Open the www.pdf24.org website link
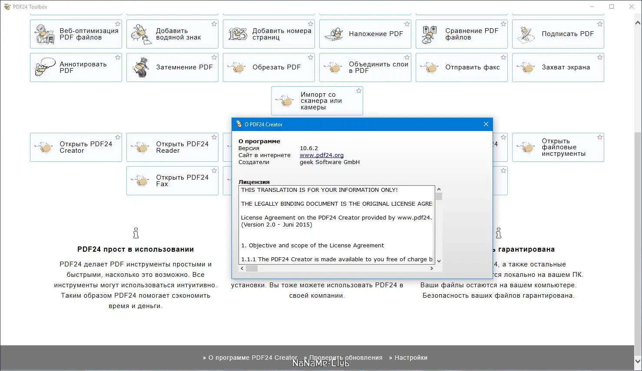This screenshot has height=371, width=642. [x=321, y=155]
